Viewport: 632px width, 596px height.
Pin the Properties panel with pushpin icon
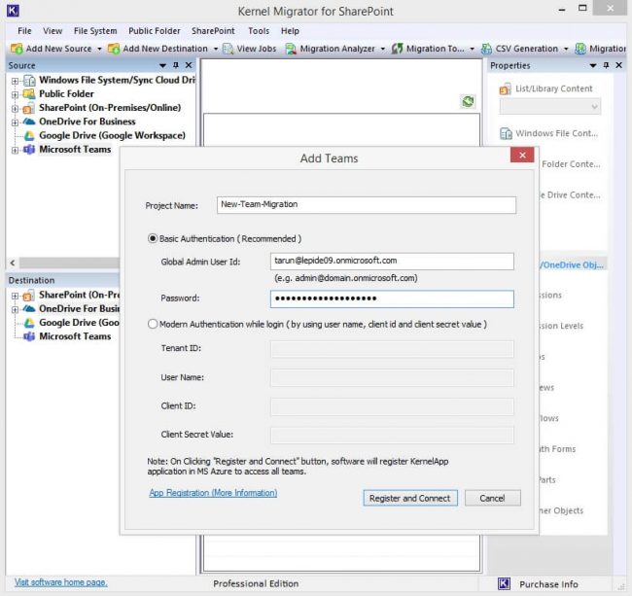(x=606, y=65)
